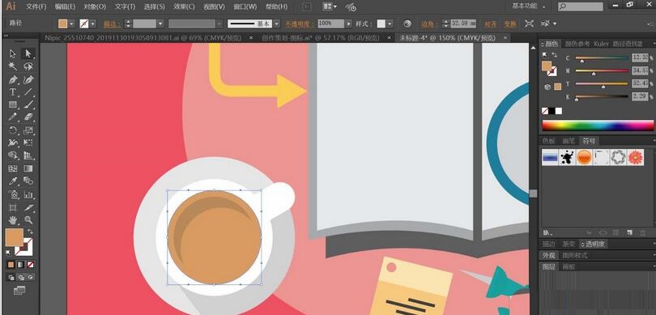Select the Magic Wand tool
The width and height of the screenshot is (656, 315).
tap(13, 66)
